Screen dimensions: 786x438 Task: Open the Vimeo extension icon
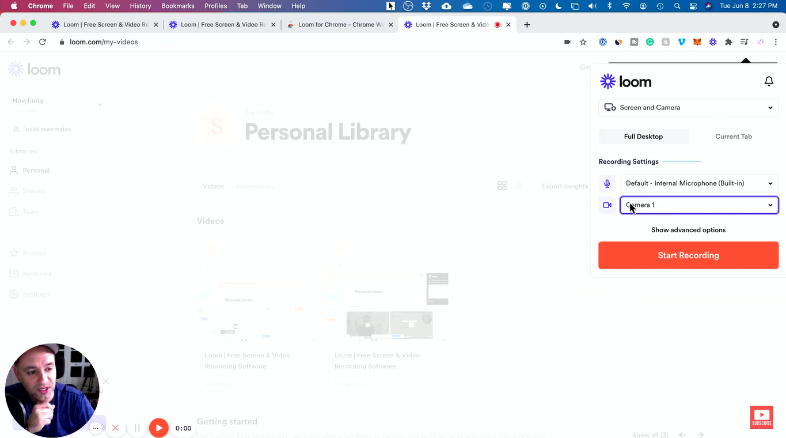click(x=681, y=41)
